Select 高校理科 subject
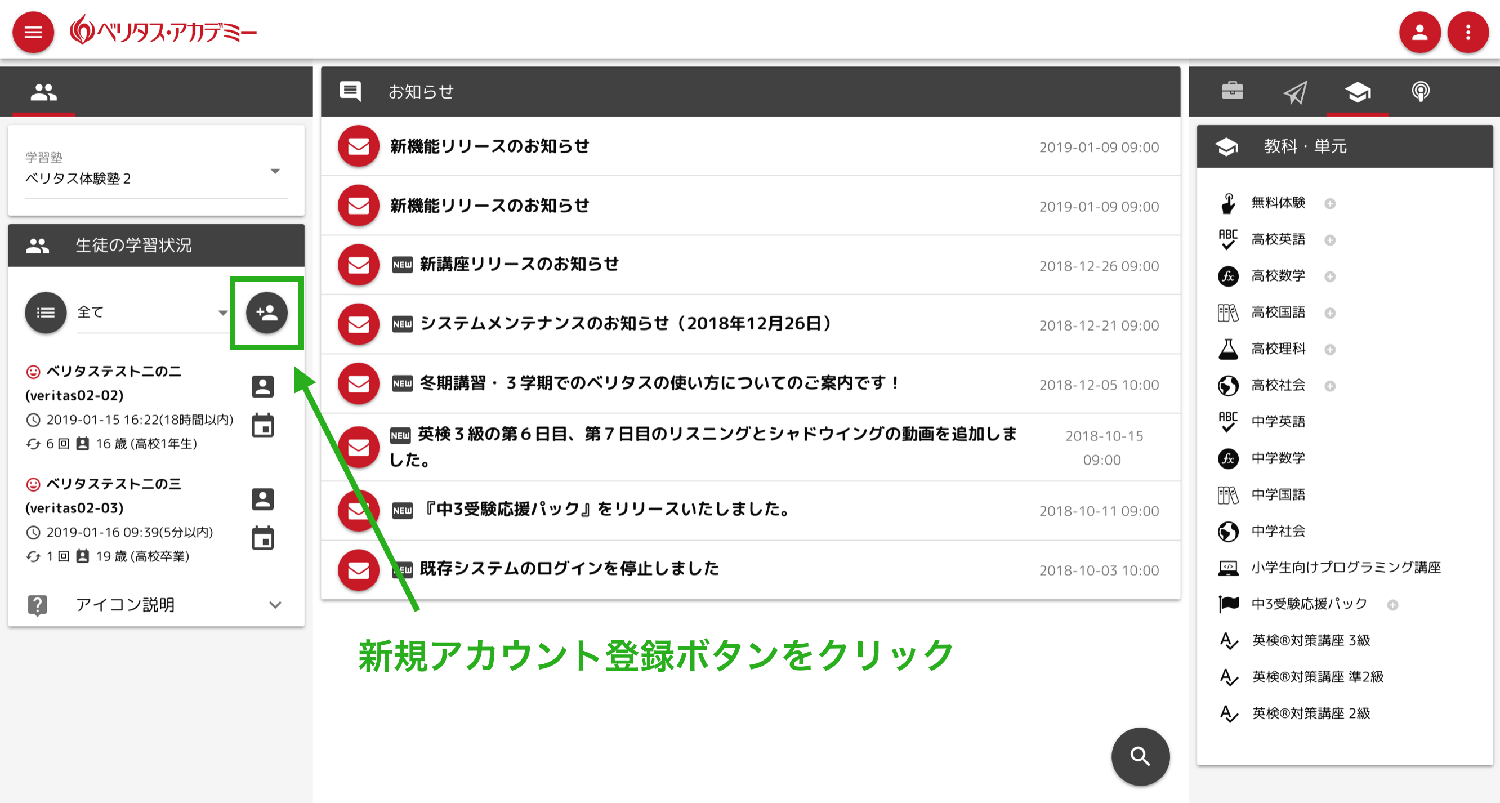 tap(1278, 349)
